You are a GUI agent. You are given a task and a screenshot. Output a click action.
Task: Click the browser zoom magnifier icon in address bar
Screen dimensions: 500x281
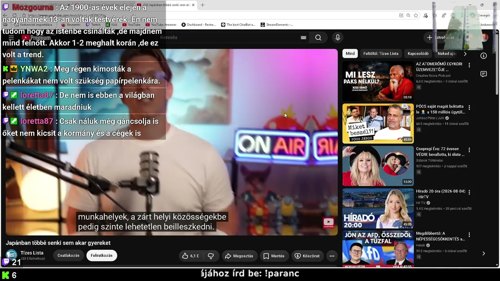[x=408, y=15]
